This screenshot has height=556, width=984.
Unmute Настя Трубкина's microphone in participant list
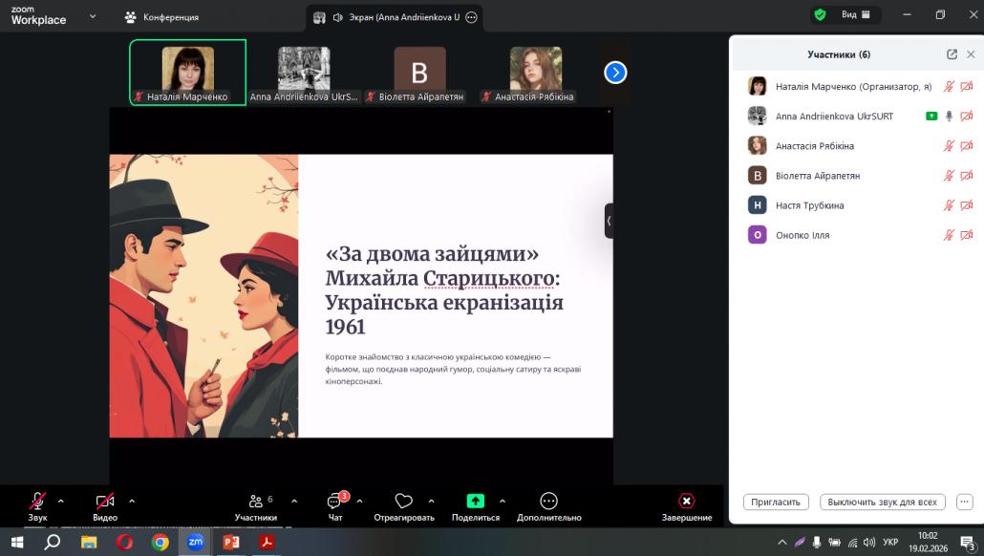[949, 205]
